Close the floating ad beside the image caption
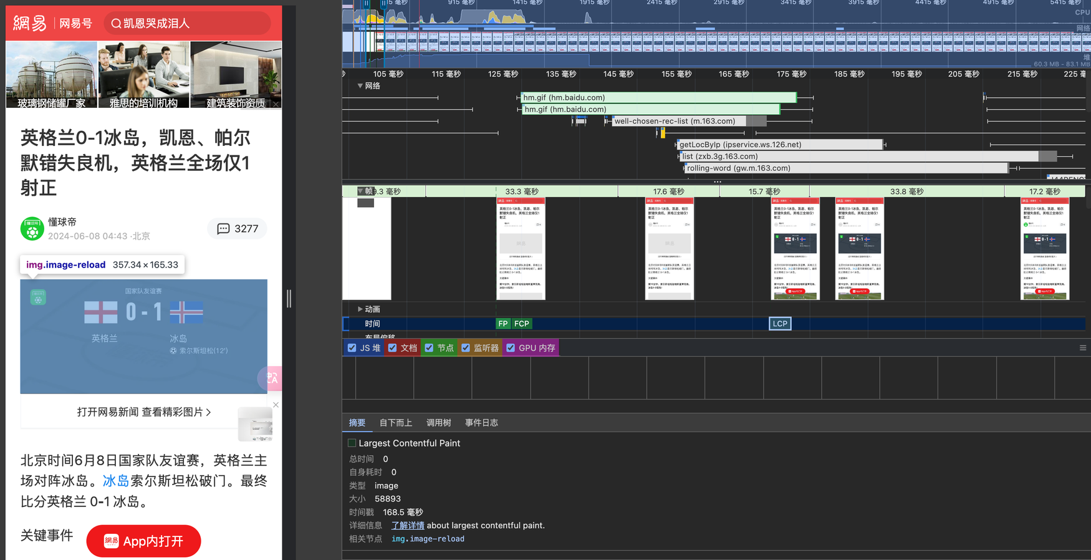The width and height of the screenshot is (1091, 560). tap(276, 405)
